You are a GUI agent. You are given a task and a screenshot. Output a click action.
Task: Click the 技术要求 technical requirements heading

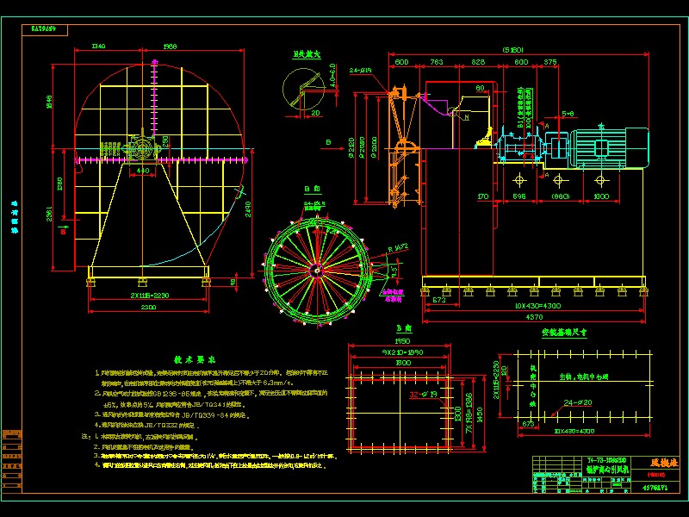pyautogui.click(x=195, y=358)
